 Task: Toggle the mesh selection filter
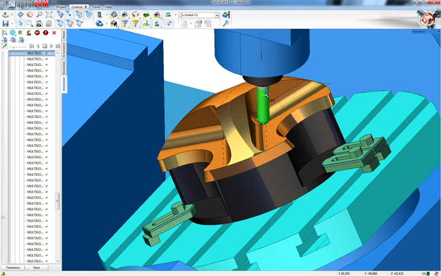pos(89,14)
